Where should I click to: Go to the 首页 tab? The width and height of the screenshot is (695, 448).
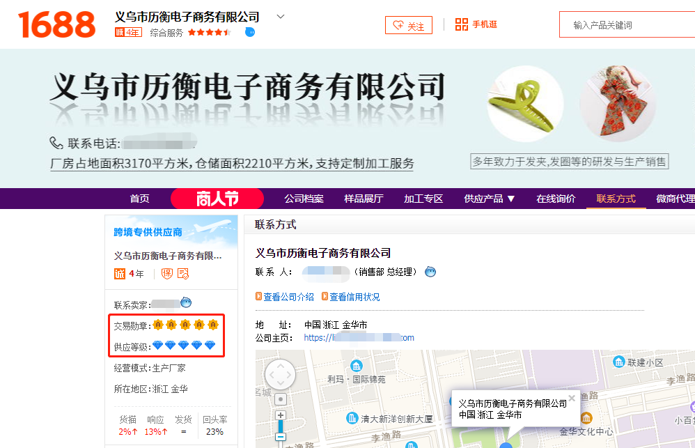coord(139,199)
